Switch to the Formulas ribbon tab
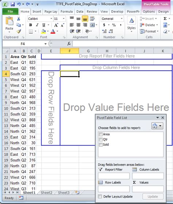The height and width of the screenshot is (204, 173). tap(66, 12)
